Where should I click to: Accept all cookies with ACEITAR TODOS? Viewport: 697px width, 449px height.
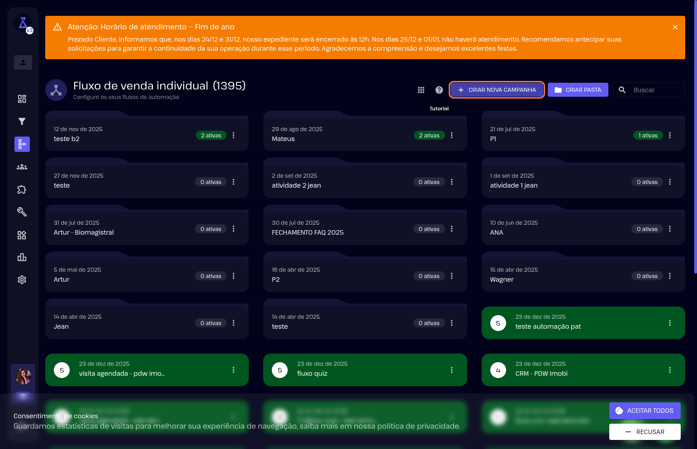coord(645,411)
